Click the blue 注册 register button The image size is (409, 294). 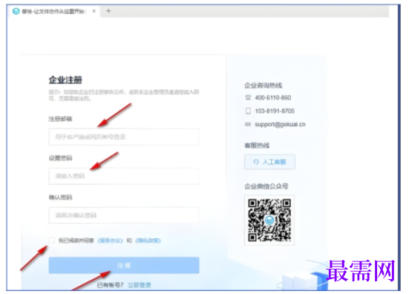pos(124,266)
